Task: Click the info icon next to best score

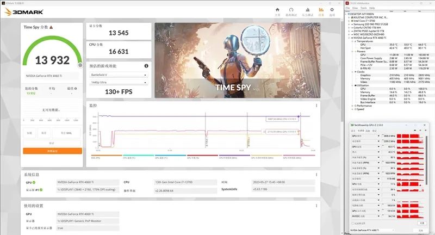Action: (x=76, y=89)
